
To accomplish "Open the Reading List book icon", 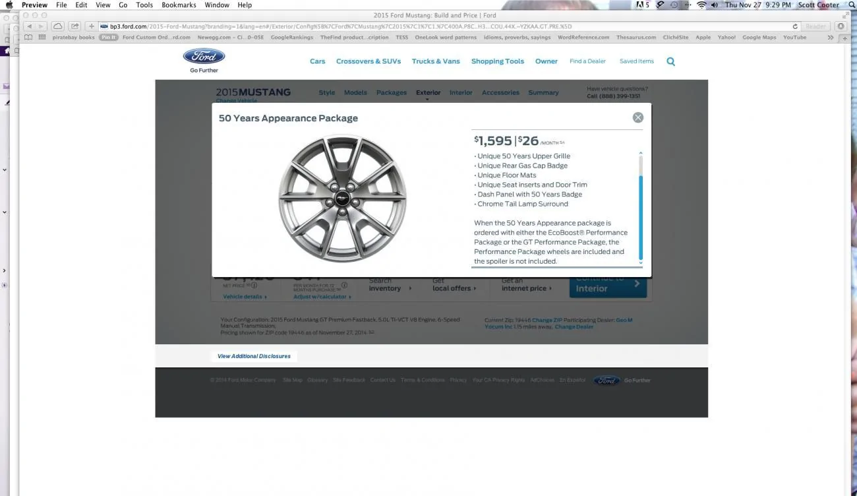I will 28,38.
